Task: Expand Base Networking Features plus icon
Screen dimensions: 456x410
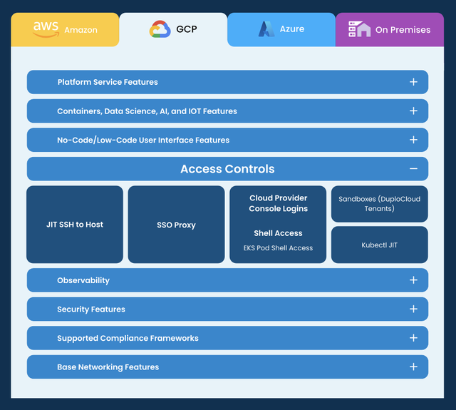Action: (x=413, y=367)
